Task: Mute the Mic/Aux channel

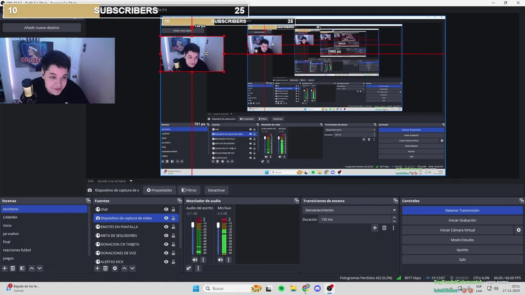Action: pyautogui.click(x=220, y=260)
